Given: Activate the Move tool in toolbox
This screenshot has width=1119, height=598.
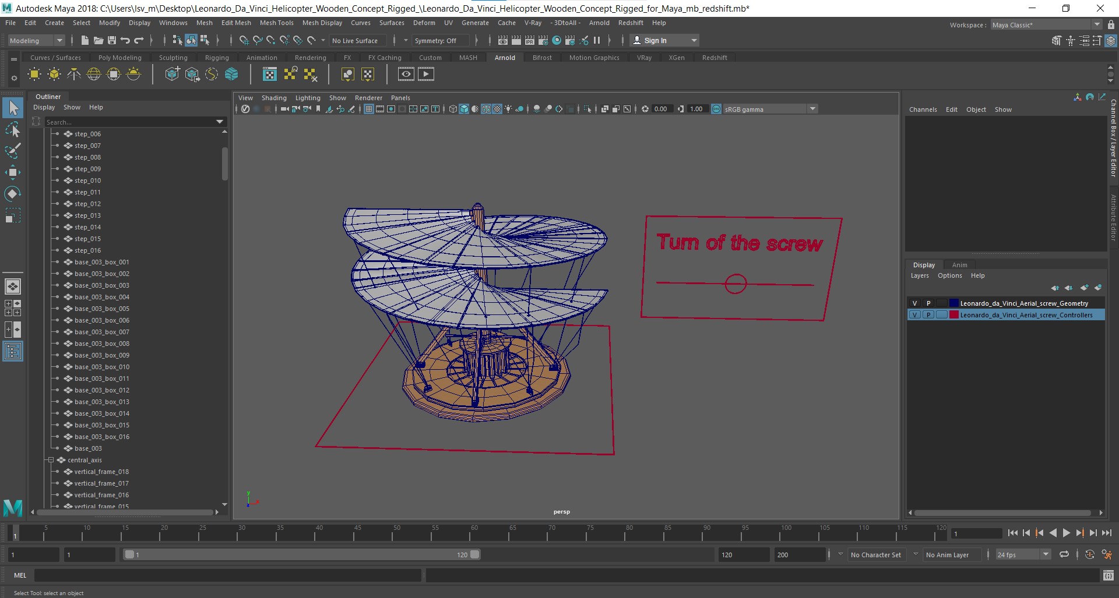Looking at the screenshot, I should click(13, 172).
